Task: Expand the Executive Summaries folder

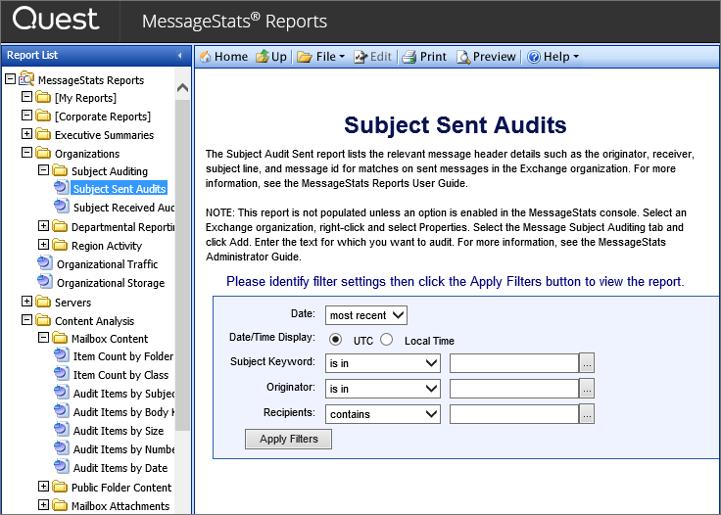Action: (27, 134)
